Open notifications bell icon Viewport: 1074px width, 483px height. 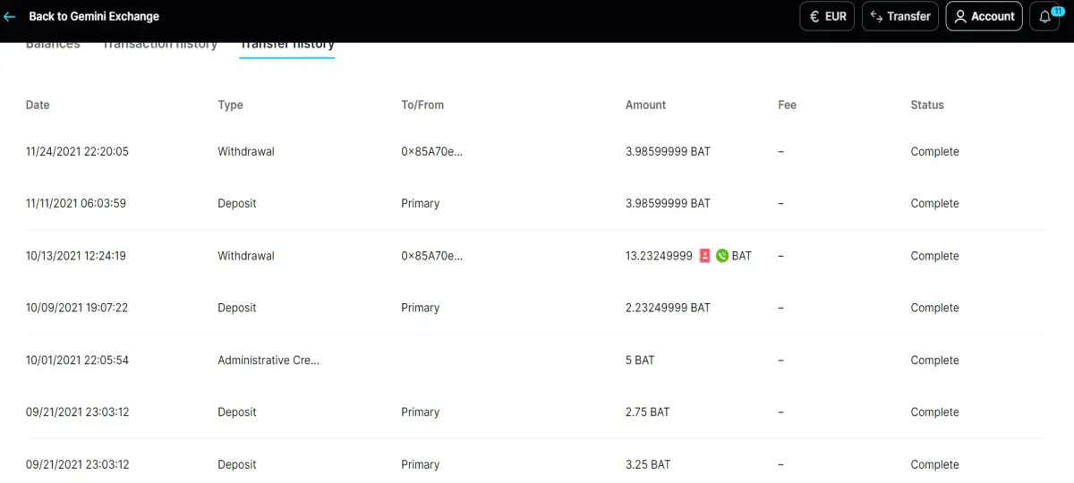pos(1044,16)
